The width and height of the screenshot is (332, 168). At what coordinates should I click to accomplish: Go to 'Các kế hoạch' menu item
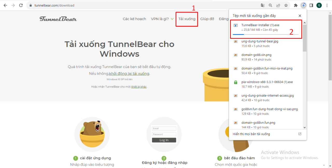(x=134, y=19)
